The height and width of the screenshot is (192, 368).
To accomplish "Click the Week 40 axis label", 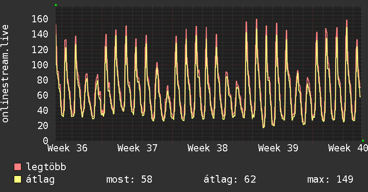I will 348,148.
